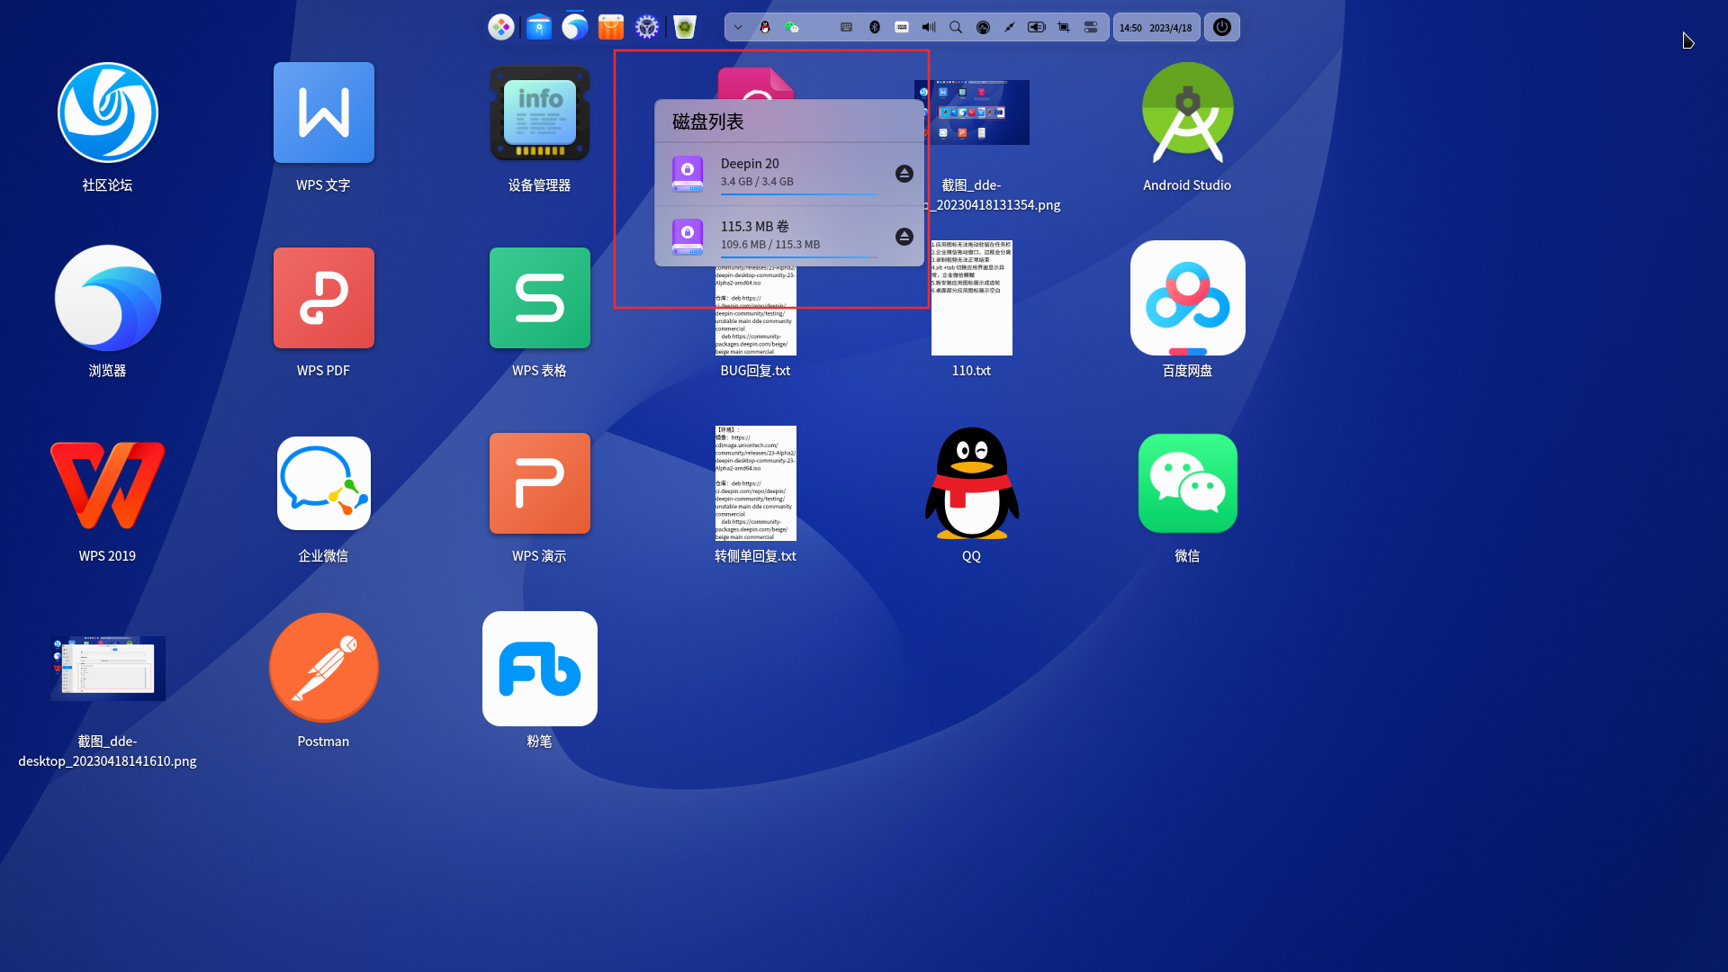Select the 110.txt file thumbnail
This screenshot has height=972, width=1728.
972,298
